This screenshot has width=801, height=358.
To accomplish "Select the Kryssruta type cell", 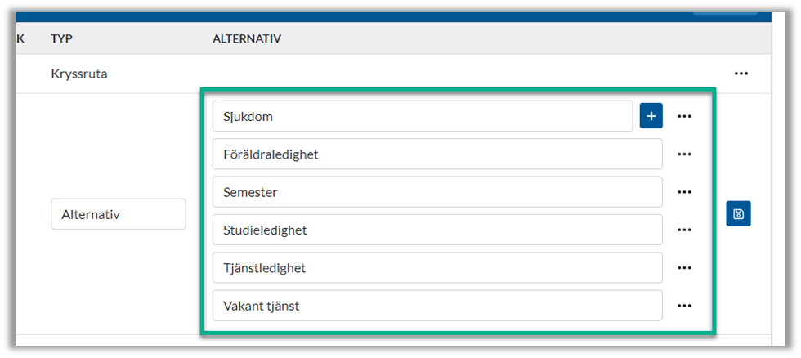I will (x=79, y=74).
